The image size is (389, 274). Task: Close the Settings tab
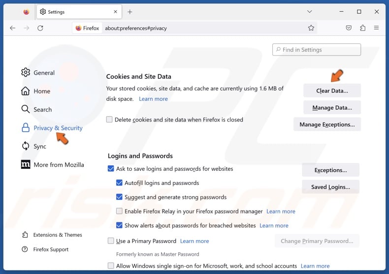115,12
